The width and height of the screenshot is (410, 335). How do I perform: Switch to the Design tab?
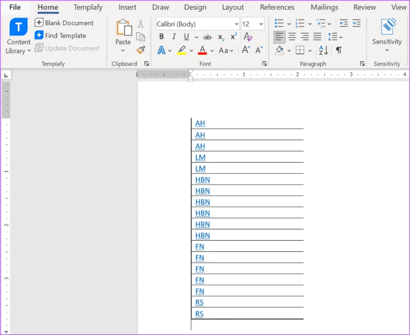coord(195,7)
